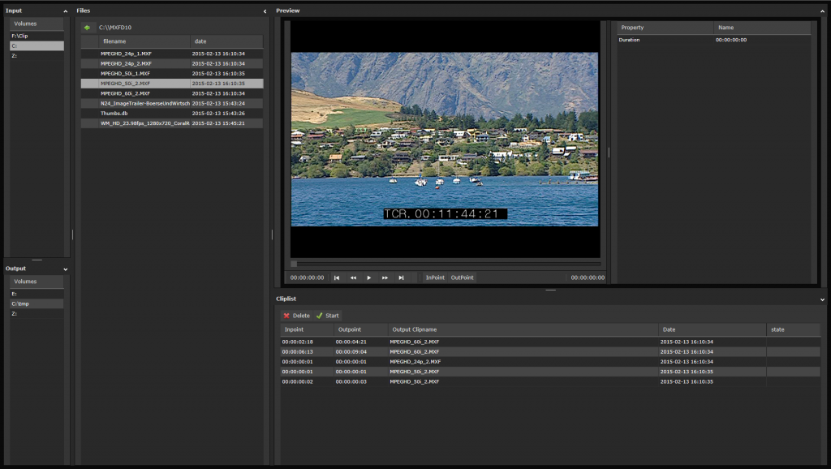Skip to the end of the clip
Image resolution: width=831 pixels, height=469 pixels.
401,278
